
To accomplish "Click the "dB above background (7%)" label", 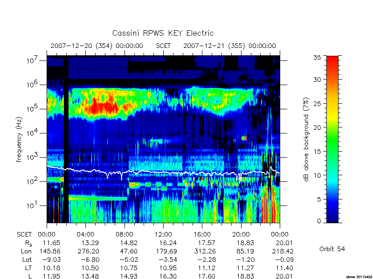I will (306, 139).
